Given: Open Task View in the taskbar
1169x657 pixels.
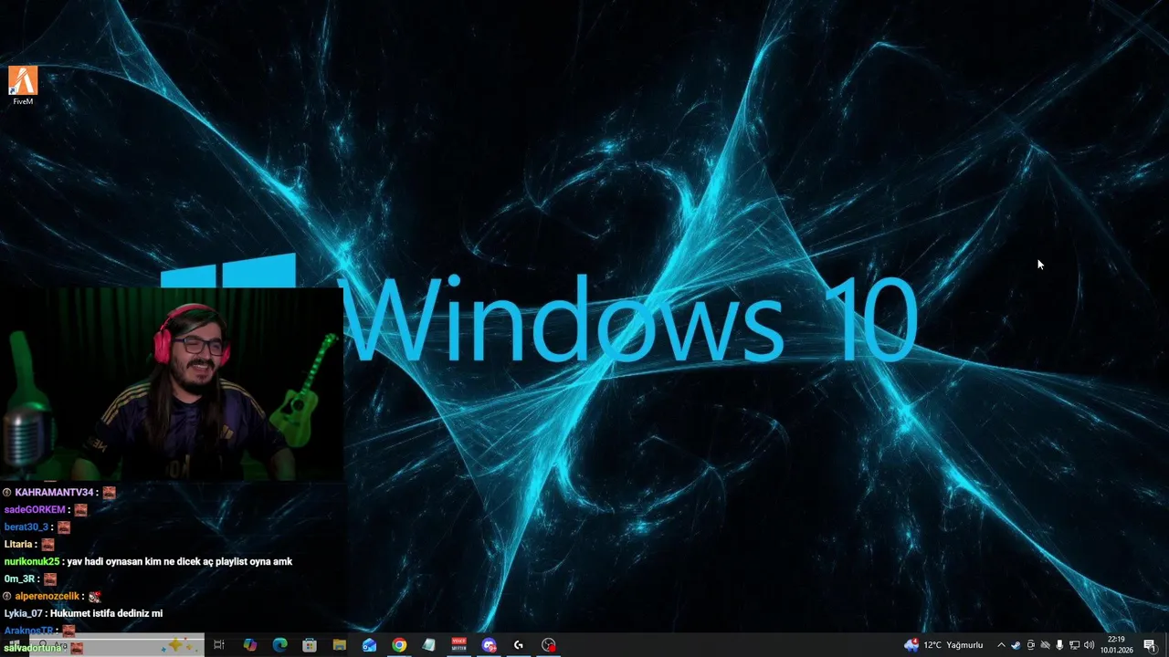Looking at the screenshot, I should click(x=219, y=645).
